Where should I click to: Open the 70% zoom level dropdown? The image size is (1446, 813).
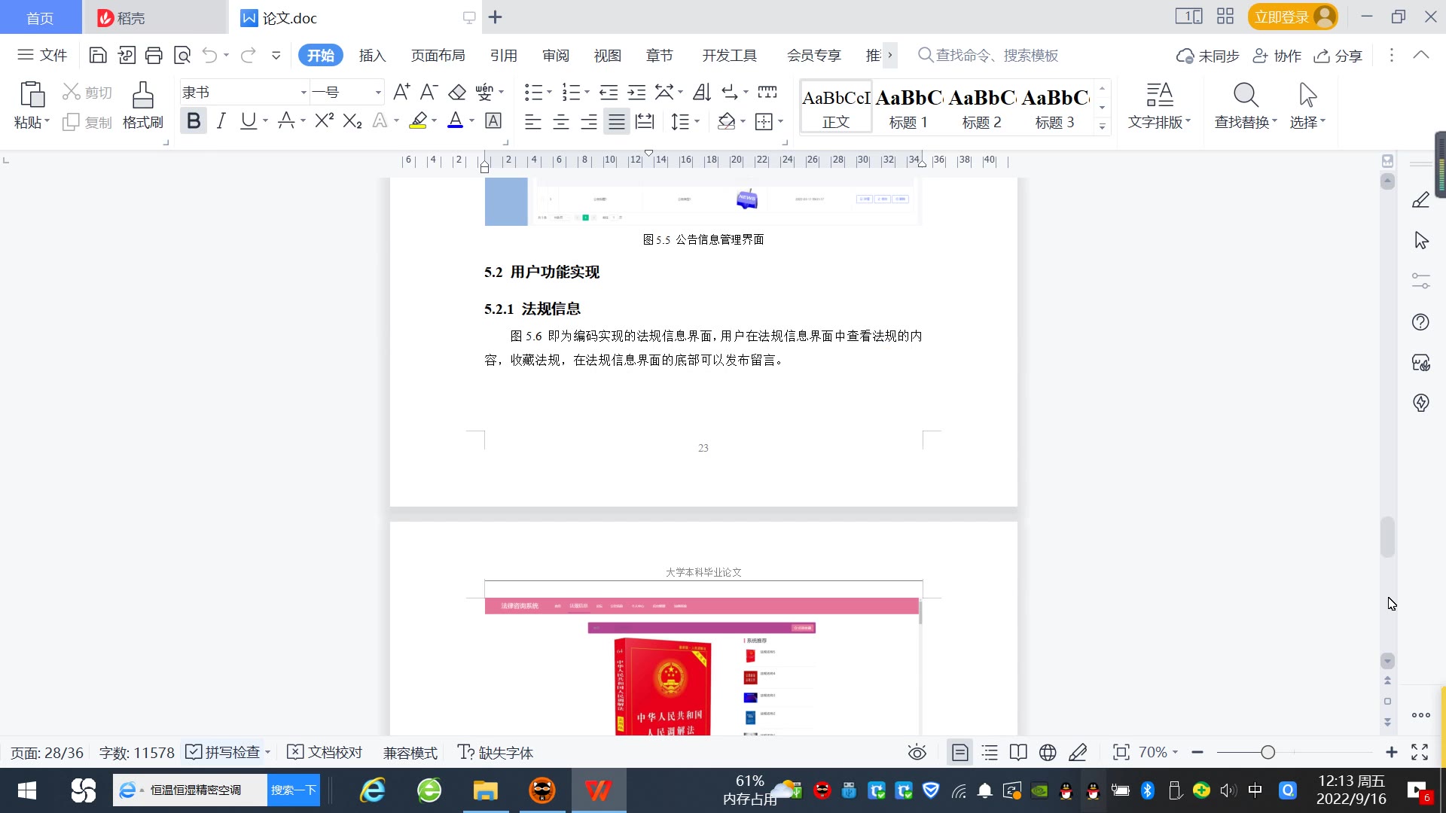pos(1158,752)
